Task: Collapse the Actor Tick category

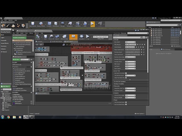Action: pyautogui.click(x=114, y=71)
